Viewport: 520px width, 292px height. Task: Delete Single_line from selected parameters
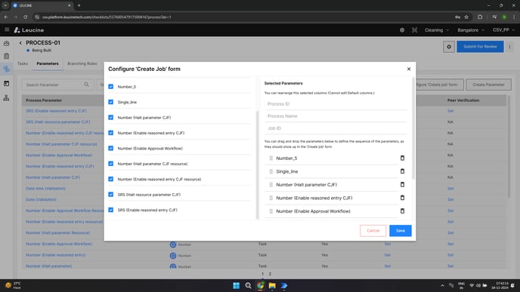[x=402, y=171]
